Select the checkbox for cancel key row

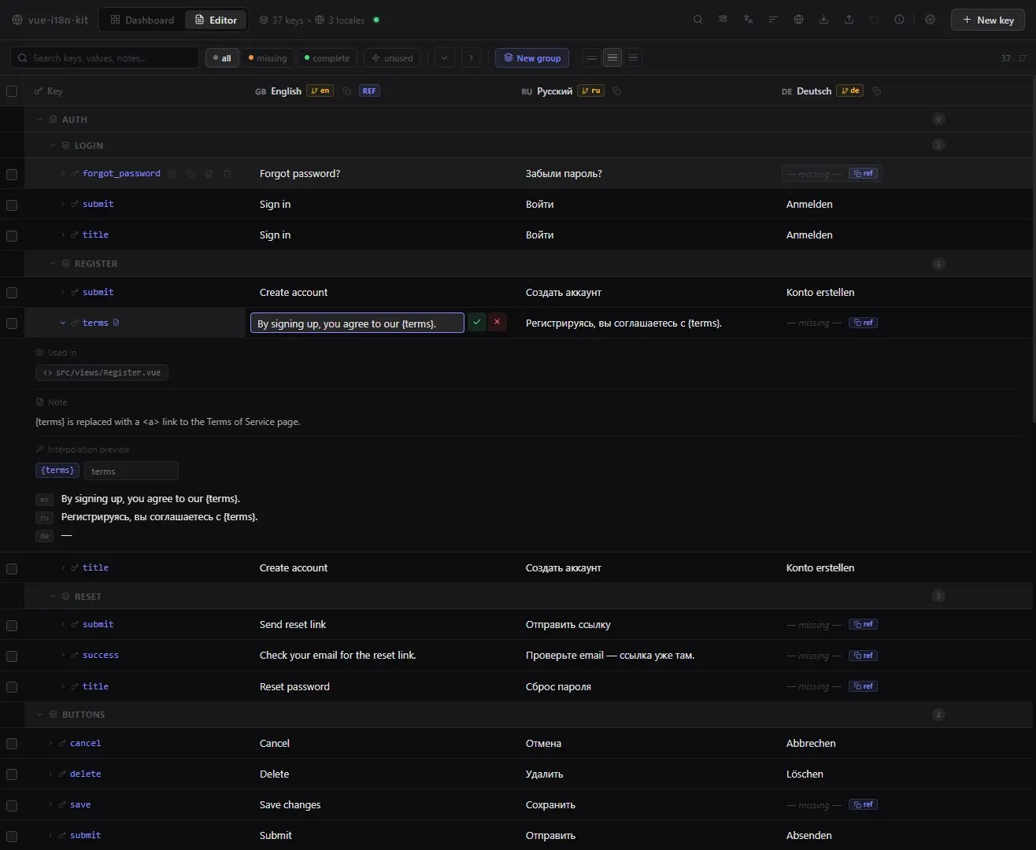[12, 744]
